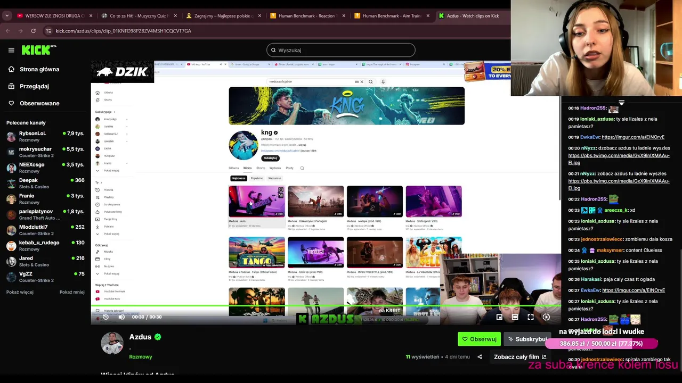
Task: Open NEEXcsgo recommended channel
Action: 45,168
